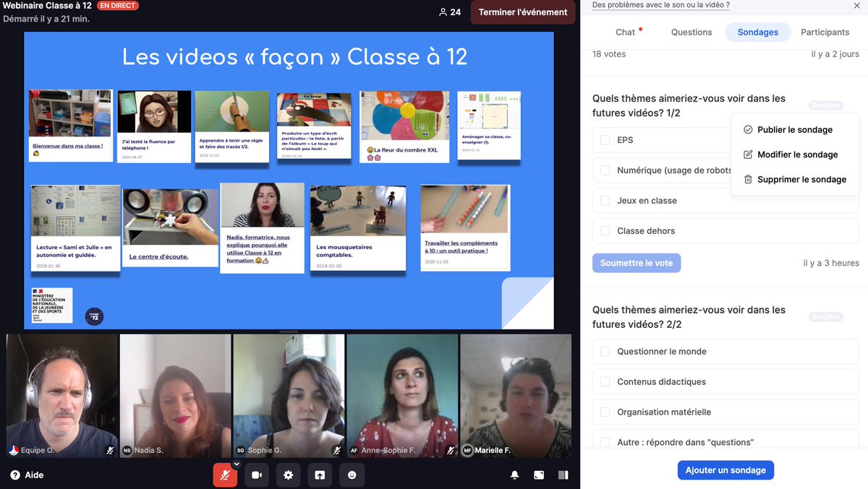Select the Sondages tab

pyautogui.click(x=758, y=33)
